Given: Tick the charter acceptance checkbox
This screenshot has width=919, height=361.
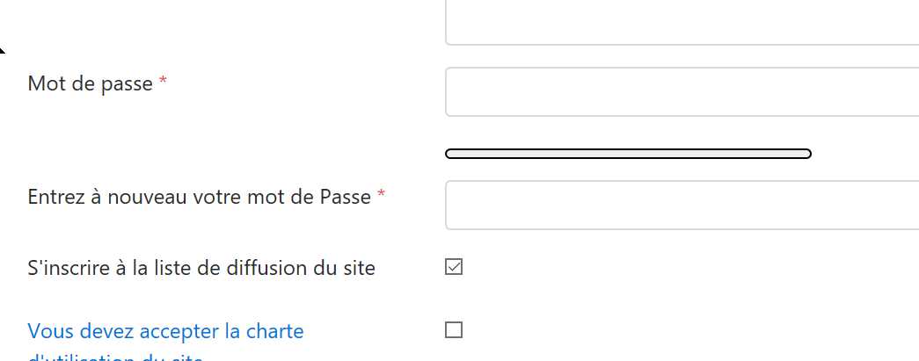Looking at the screenshot, I should tap(454, 330).
